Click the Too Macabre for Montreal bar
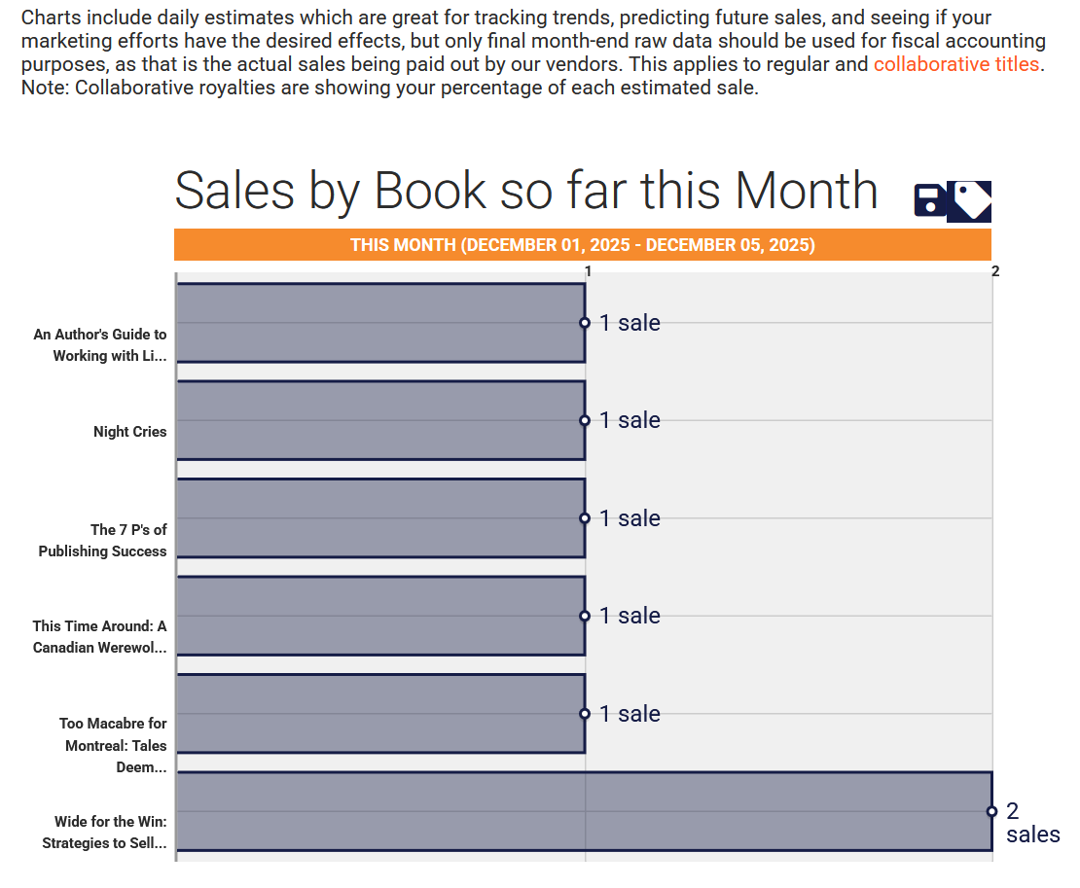This screenshot has width=1080, height=888. [379, 714]
